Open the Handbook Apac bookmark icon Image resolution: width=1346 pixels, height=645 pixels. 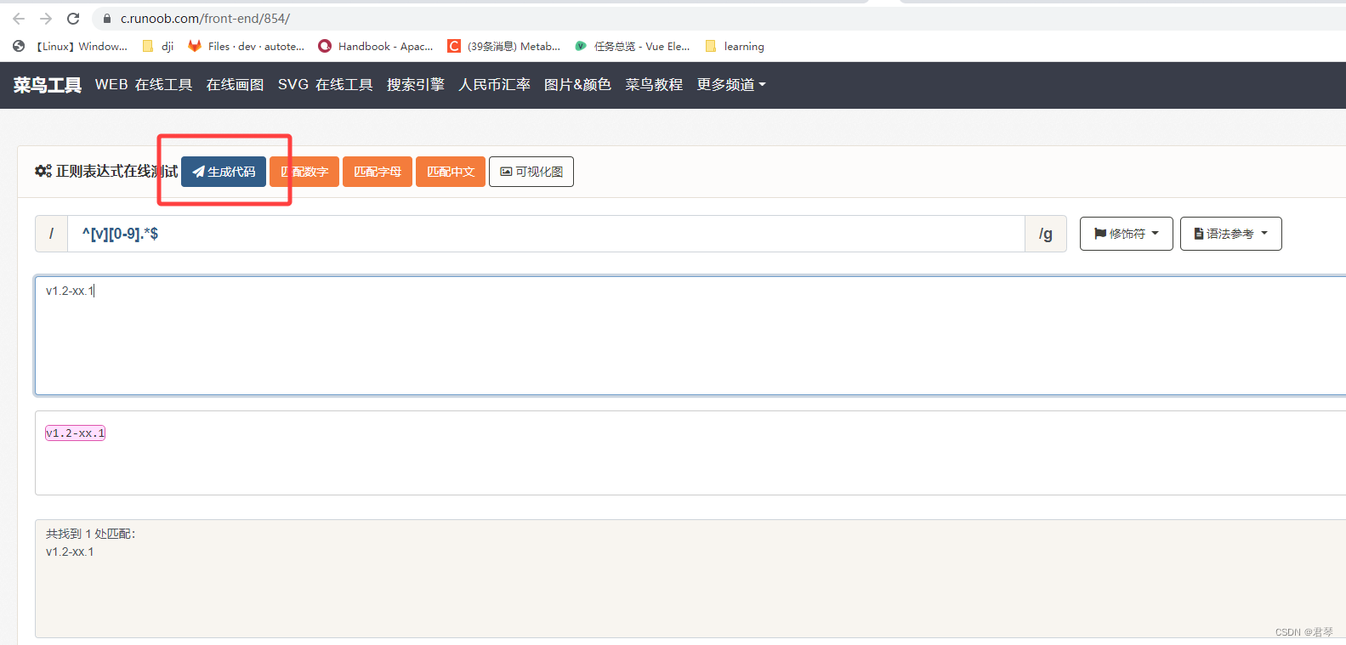pos(325,46)
